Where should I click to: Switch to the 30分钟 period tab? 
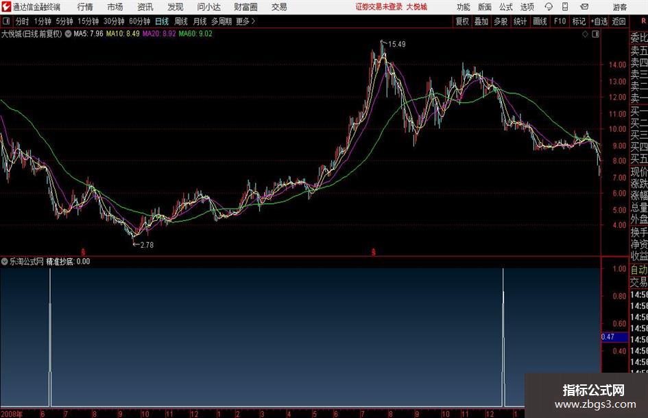114,21
